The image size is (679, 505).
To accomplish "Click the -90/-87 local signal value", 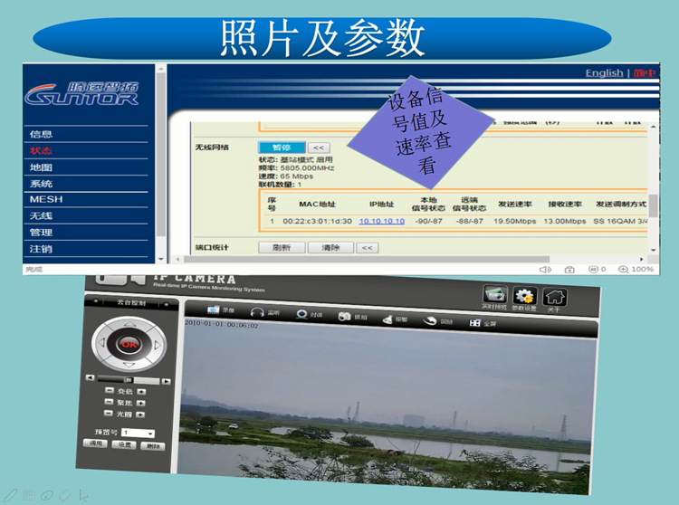I will (x=429, y=221).
